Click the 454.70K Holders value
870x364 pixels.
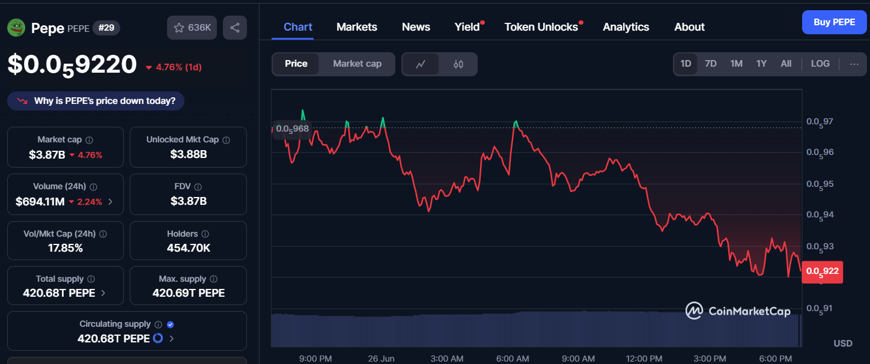tap(189, 248)
